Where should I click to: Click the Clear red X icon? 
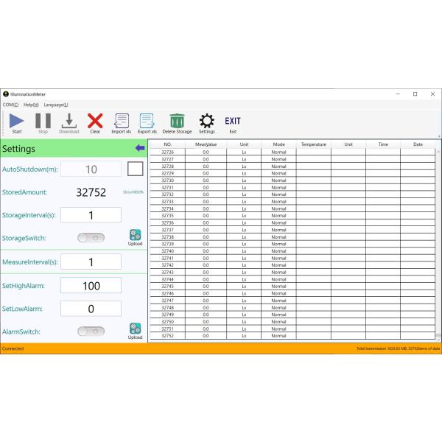click(95, 121)
